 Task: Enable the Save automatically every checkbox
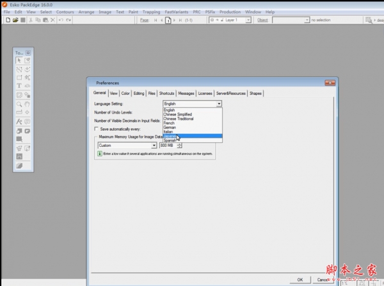coord(97,129)
